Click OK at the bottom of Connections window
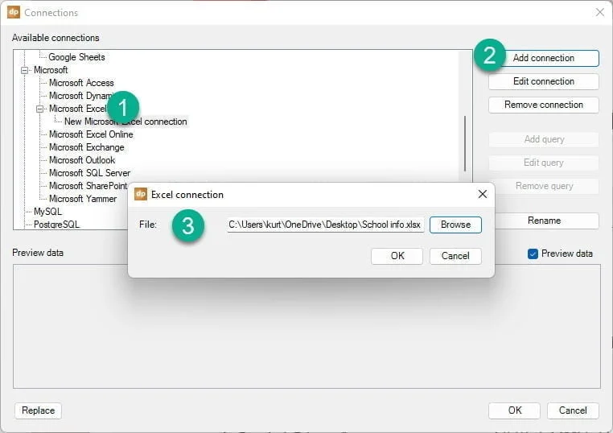Viewport: 613px width, 433px height. [515, 410]
